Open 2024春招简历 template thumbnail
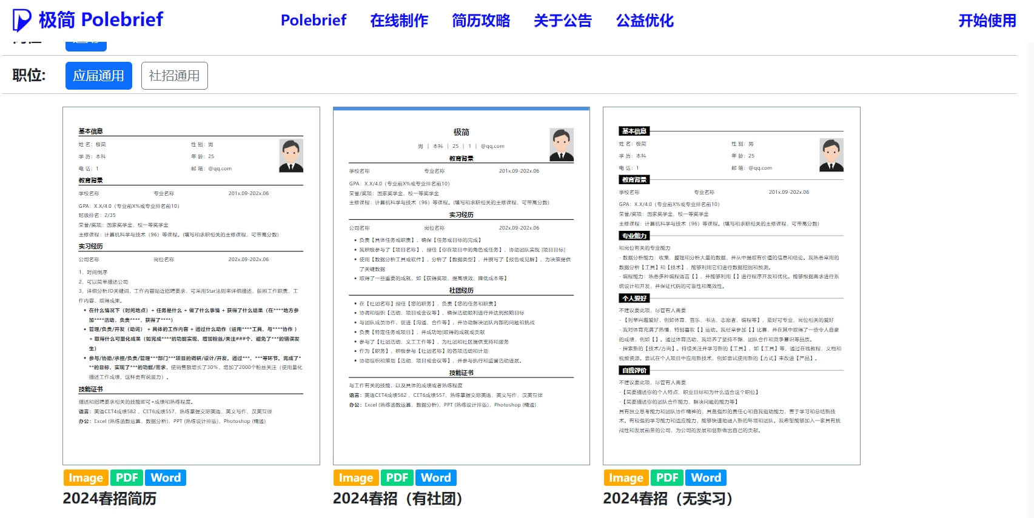This screenshot has height=518, width=1034. [191, 286]
